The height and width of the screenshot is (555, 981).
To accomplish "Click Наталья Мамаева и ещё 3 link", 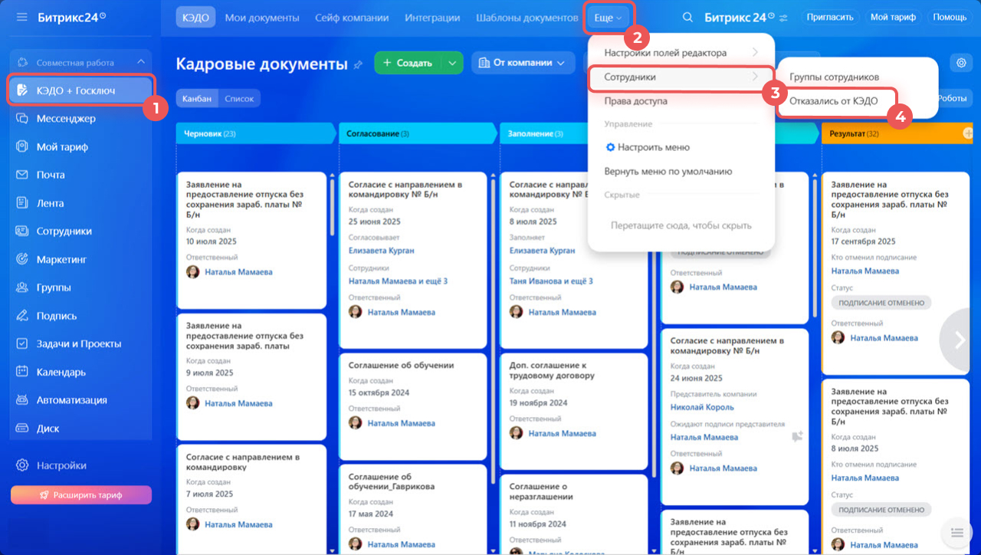I will (x=398, y=281).
